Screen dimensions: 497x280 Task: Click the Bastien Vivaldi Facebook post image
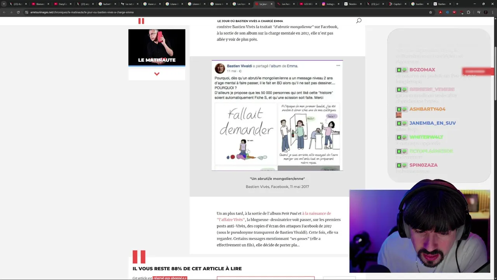(277, 115)
